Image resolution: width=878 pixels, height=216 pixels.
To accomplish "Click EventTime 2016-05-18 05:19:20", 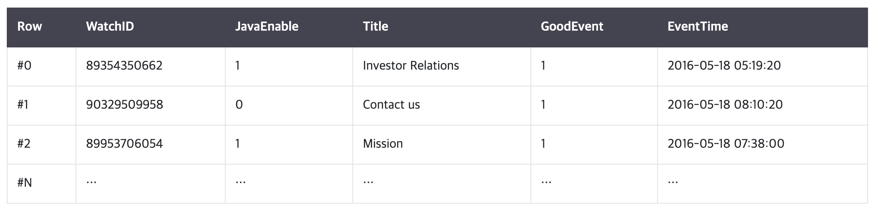I will point(724,66).
